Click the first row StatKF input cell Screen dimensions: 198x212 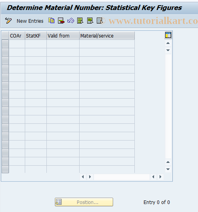(x=36, y=44)
